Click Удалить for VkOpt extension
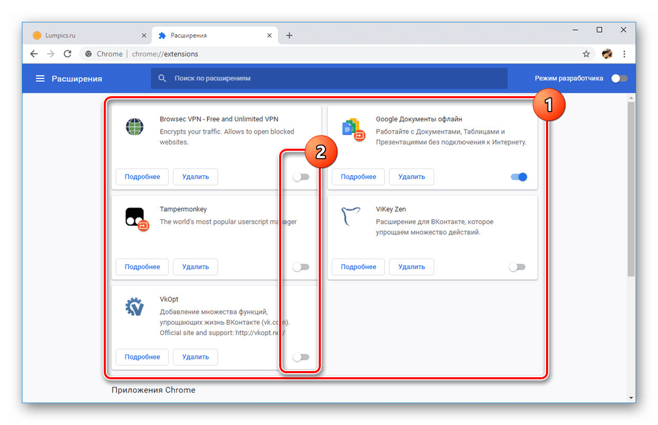The image size is (658, 425). (195, 357)
